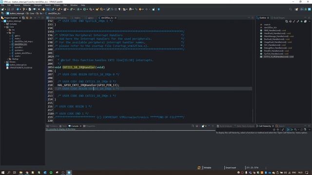Select HardFault_Handler in Outline view

point(277,34)
